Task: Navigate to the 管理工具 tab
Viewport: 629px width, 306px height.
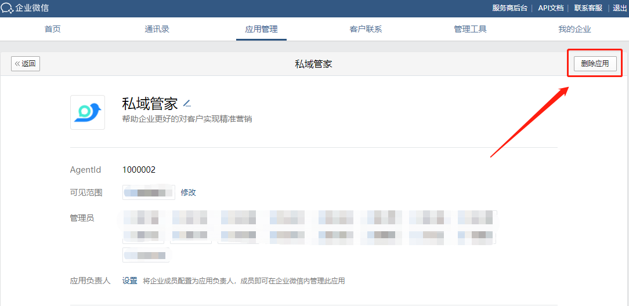Action: [x=470, y=30]
